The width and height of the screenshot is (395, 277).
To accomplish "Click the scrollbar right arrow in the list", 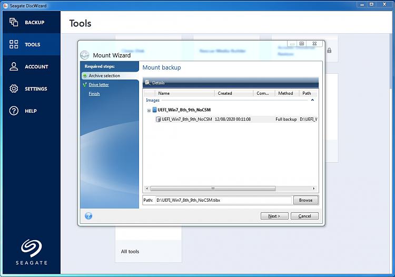I will [x=314, y=189].
